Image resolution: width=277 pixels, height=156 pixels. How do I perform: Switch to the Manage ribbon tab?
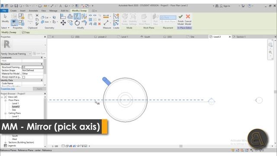click(53, 11)
